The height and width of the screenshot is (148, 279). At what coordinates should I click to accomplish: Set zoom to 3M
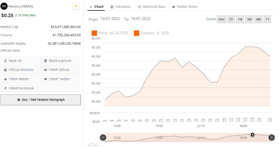249,19
